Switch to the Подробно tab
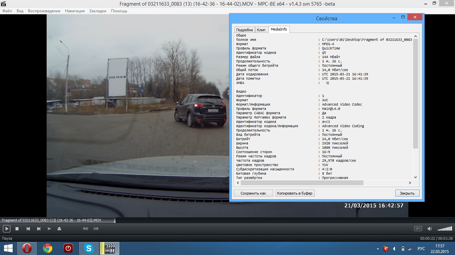 coord(244,30)
